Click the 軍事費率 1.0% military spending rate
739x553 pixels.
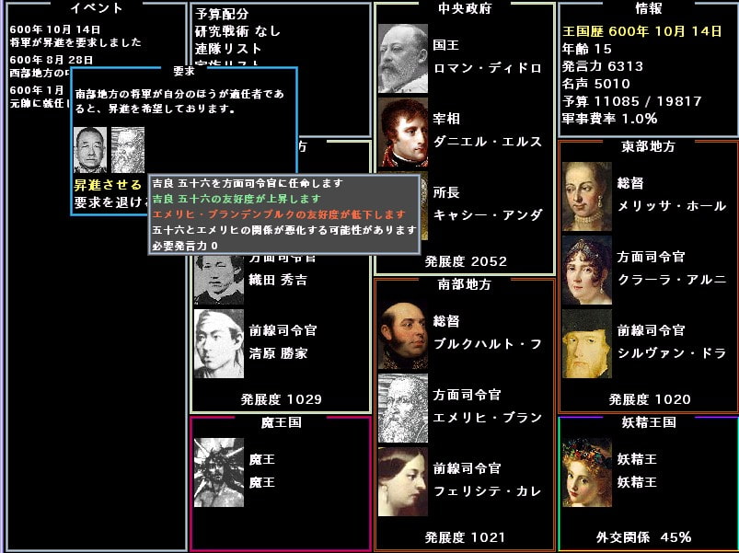pos(609,119)
